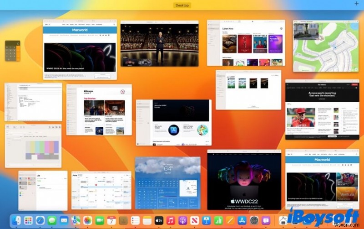
Task: Open Feedback Assistant purple Dock icon
Action: pyautogui.click(x=266, y=220)
